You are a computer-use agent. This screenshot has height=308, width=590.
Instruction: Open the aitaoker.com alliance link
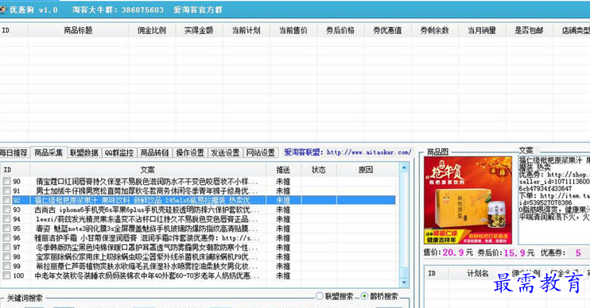[x=369, y=152]
